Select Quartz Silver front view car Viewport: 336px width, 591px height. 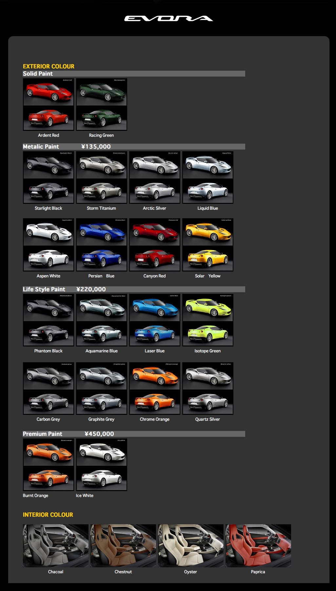(x=208, y=376)
